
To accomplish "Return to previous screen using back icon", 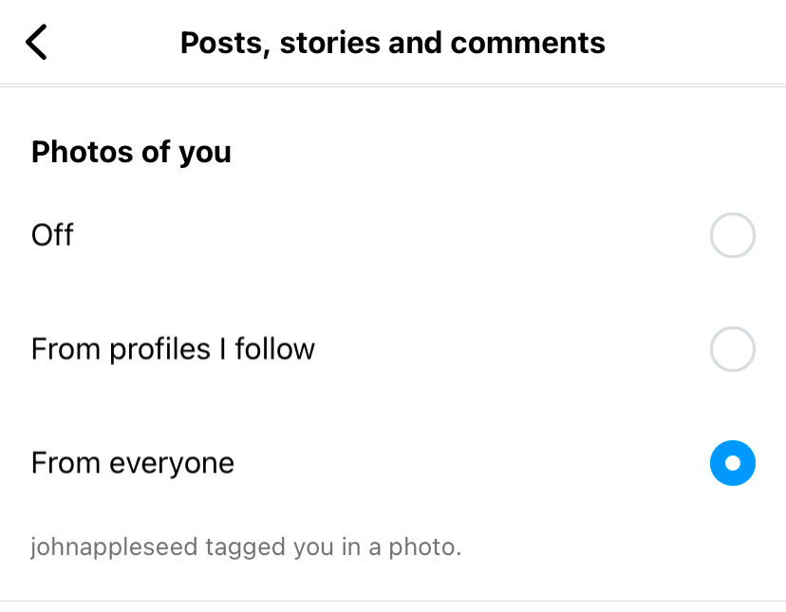I will 36,42.
